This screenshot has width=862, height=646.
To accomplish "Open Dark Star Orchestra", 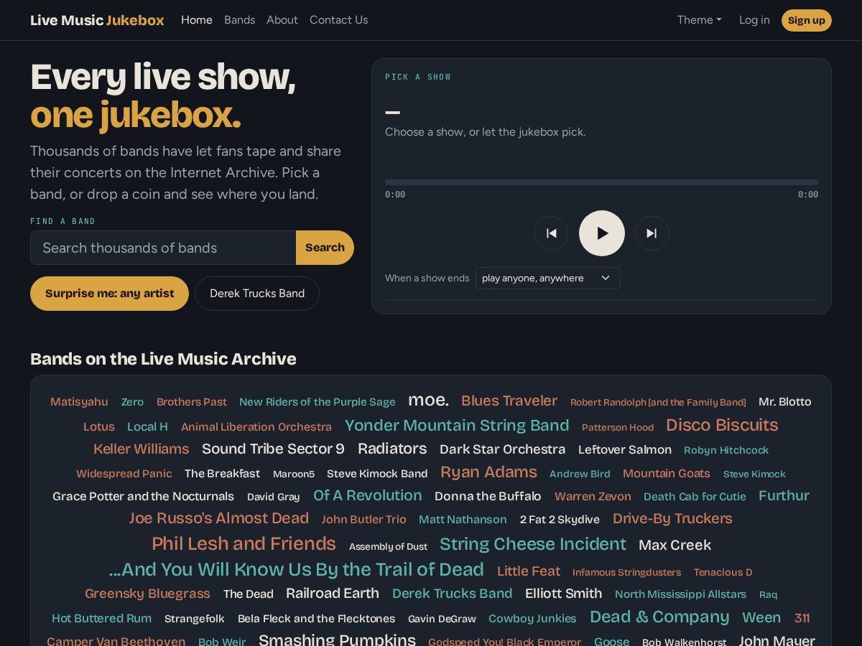I will coord(503,449).
